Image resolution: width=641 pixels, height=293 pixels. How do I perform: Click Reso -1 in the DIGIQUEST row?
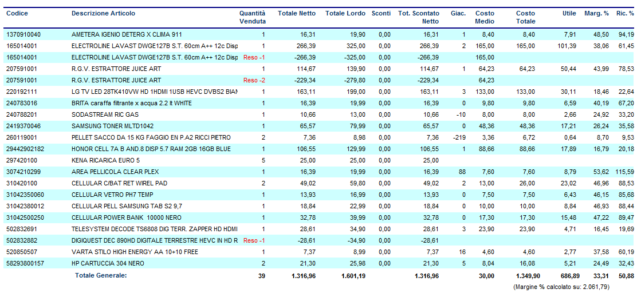click(x=254, y=240)
